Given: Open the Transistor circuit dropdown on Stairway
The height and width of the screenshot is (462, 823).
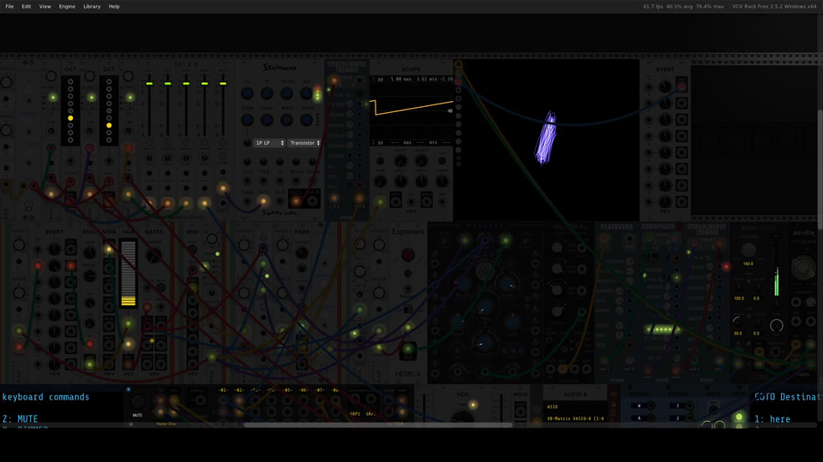Looking at the screenshot, I should tap(304, 143).
